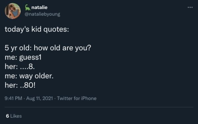The image size is (198, 124).
Task: Click the "her: ..80!" line
Action: (20, 85)
